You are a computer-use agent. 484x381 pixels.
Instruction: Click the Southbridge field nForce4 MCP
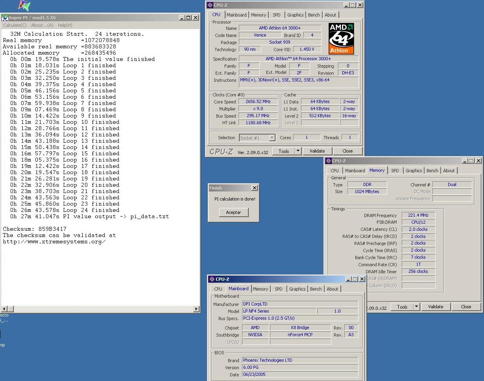(x=300, y=335)
